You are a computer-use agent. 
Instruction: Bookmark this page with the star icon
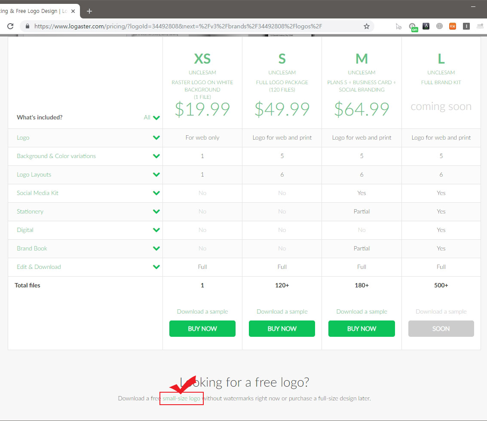click(x=367, y=26)
